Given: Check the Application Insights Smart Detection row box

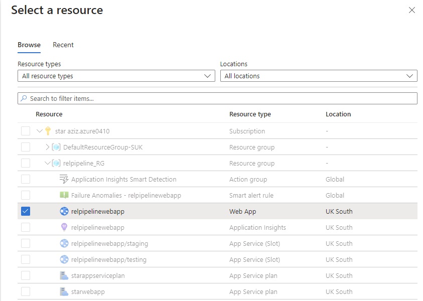Looking at the screenshot, I should click(x=26, y=179).
